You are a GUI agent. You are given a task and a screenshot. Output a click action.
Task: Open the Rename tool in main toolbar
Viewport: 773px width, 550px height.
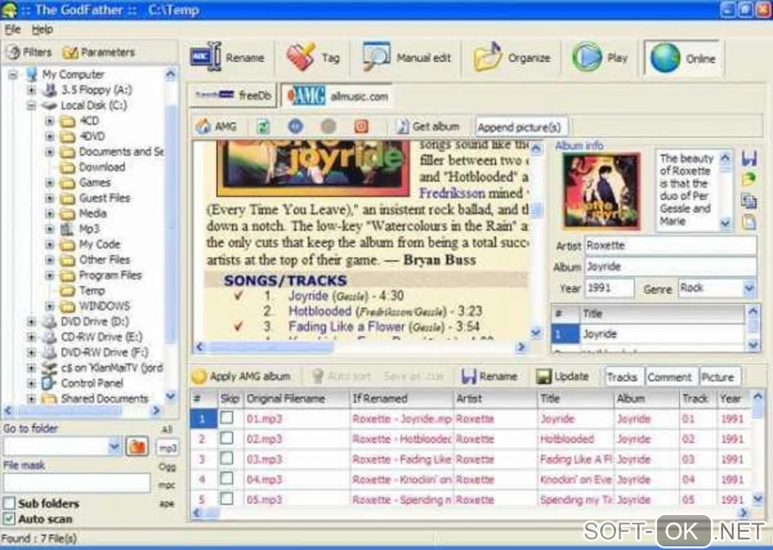pyautogui.click(x=227, y=58)
